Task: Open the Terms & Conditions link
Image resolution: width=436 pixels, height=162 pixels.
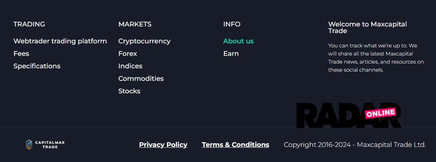Action: click(235, 145)
